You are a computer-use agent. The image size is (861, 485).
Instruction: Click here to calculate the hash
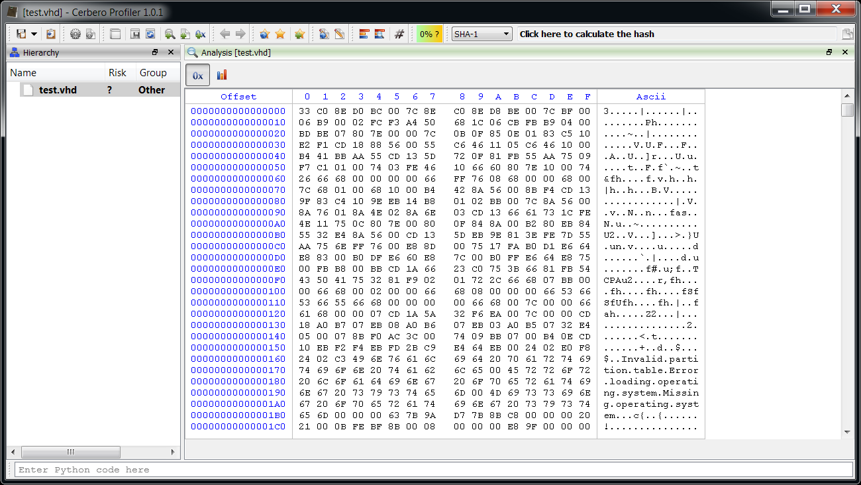587,34
